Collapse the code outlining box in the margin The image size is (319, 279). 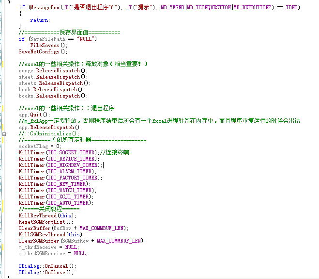pos(4,134)
